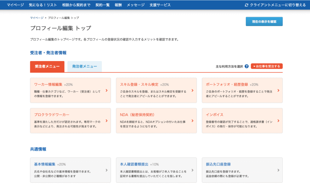Viewport: 310px width, 186px height.
Task: Click the マイページ breadcrumb link
Action: pyautogui.click(x=37, y=18)
